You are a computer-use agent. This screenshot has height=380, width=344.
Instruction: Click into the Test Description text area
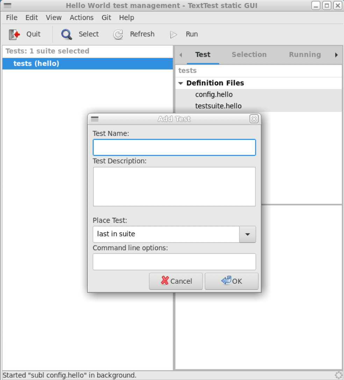(x=174, y=186)
